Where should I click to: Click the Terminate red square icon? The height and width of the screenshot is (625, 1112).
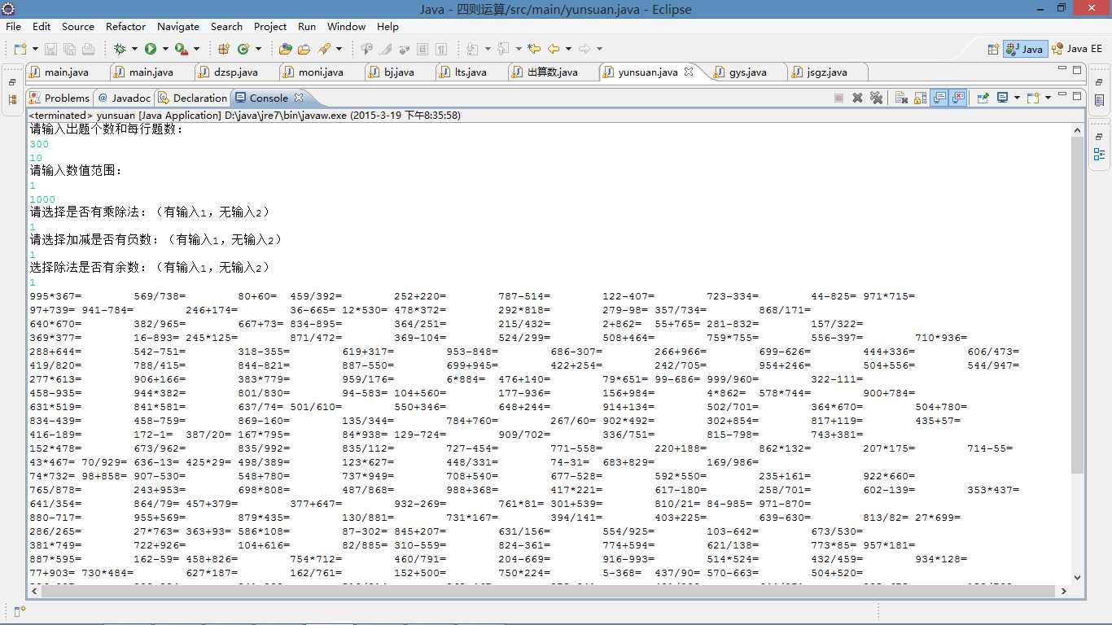(838, 98)
